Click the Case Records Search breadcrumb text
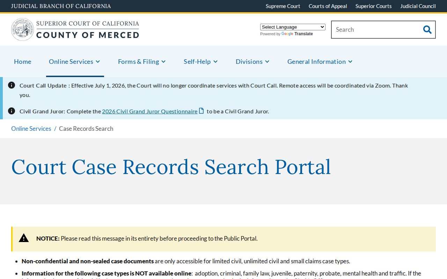This screenshot has width=447, height=279. (86, 129)
